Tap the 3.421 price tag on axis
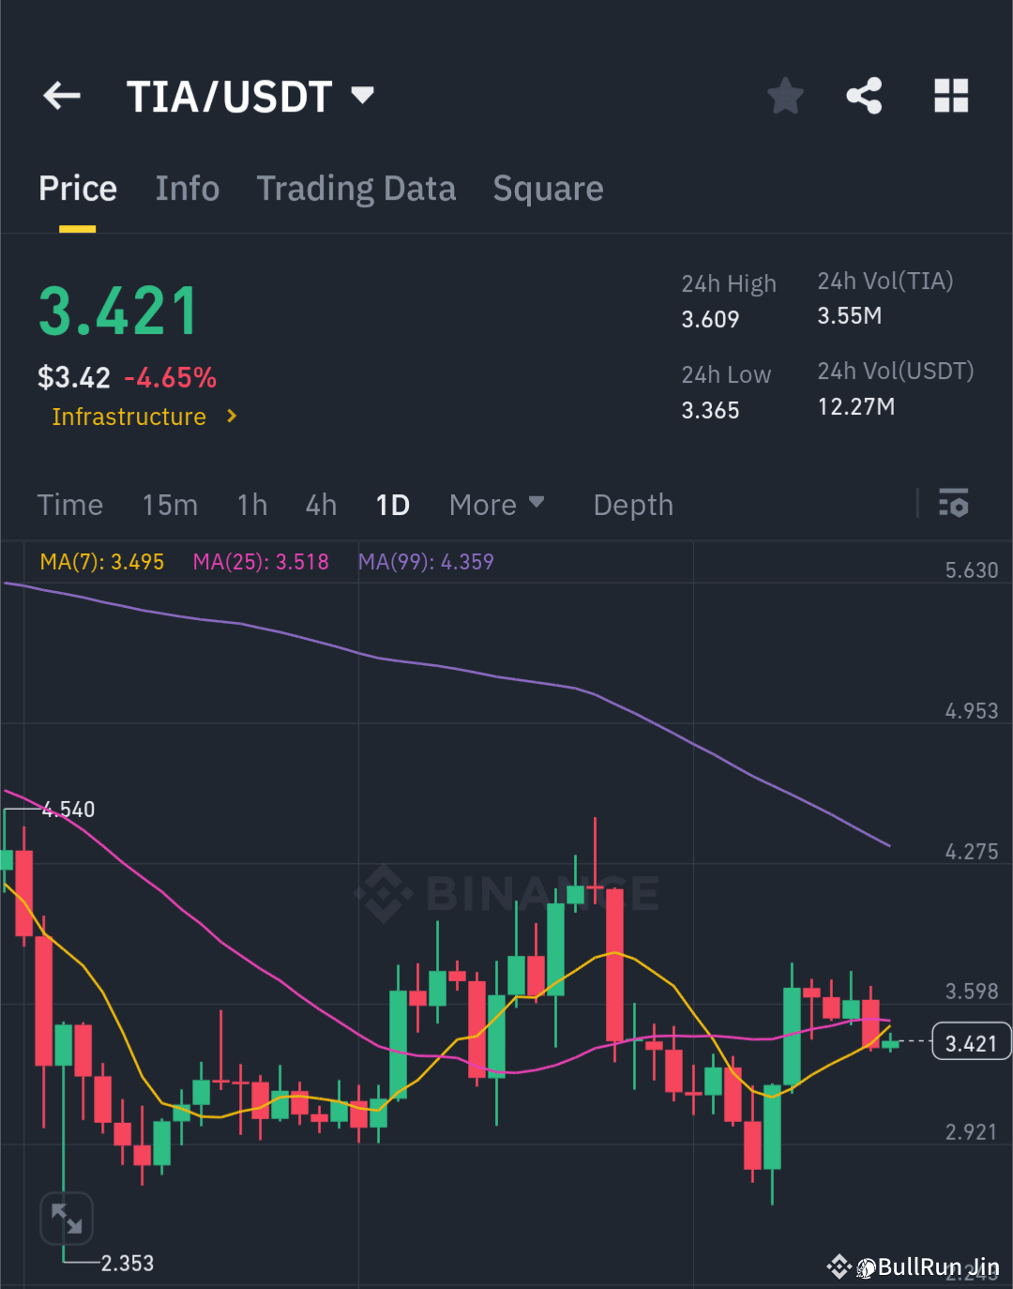Screen dimensions: 1013x1289 coord(971,1042)
